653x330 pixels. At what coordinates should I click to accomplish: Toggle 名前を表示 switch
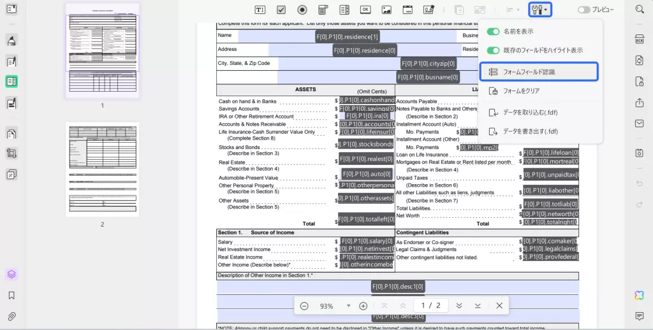493,32
